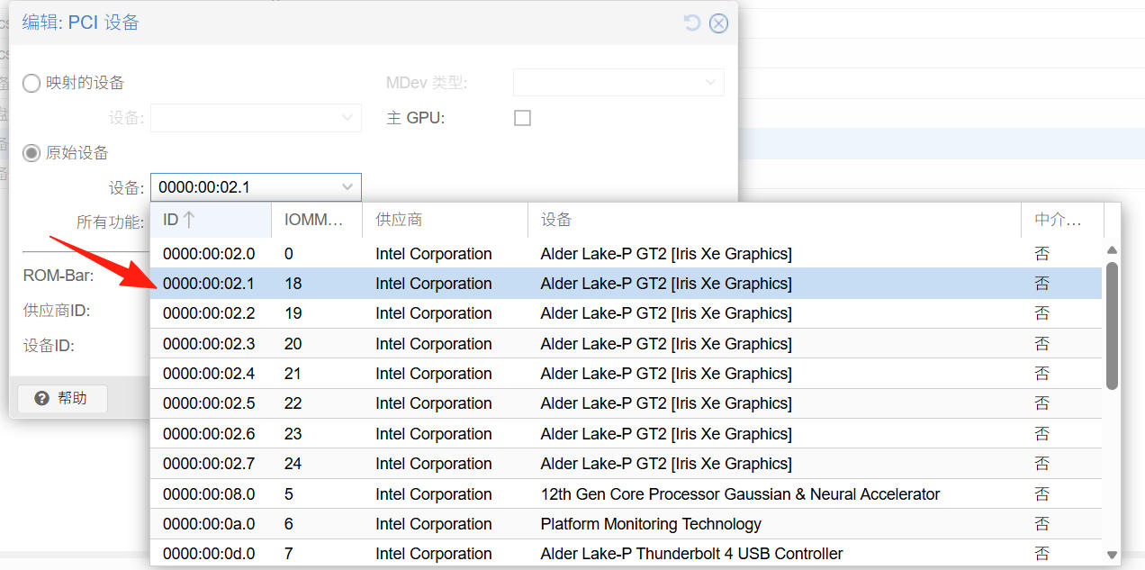Choose the Platform Monitoring Technology entry

click(626, 523)
